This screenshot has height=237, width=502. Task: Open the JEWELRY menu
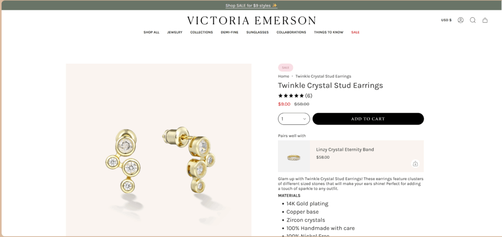tap(175, 32)
